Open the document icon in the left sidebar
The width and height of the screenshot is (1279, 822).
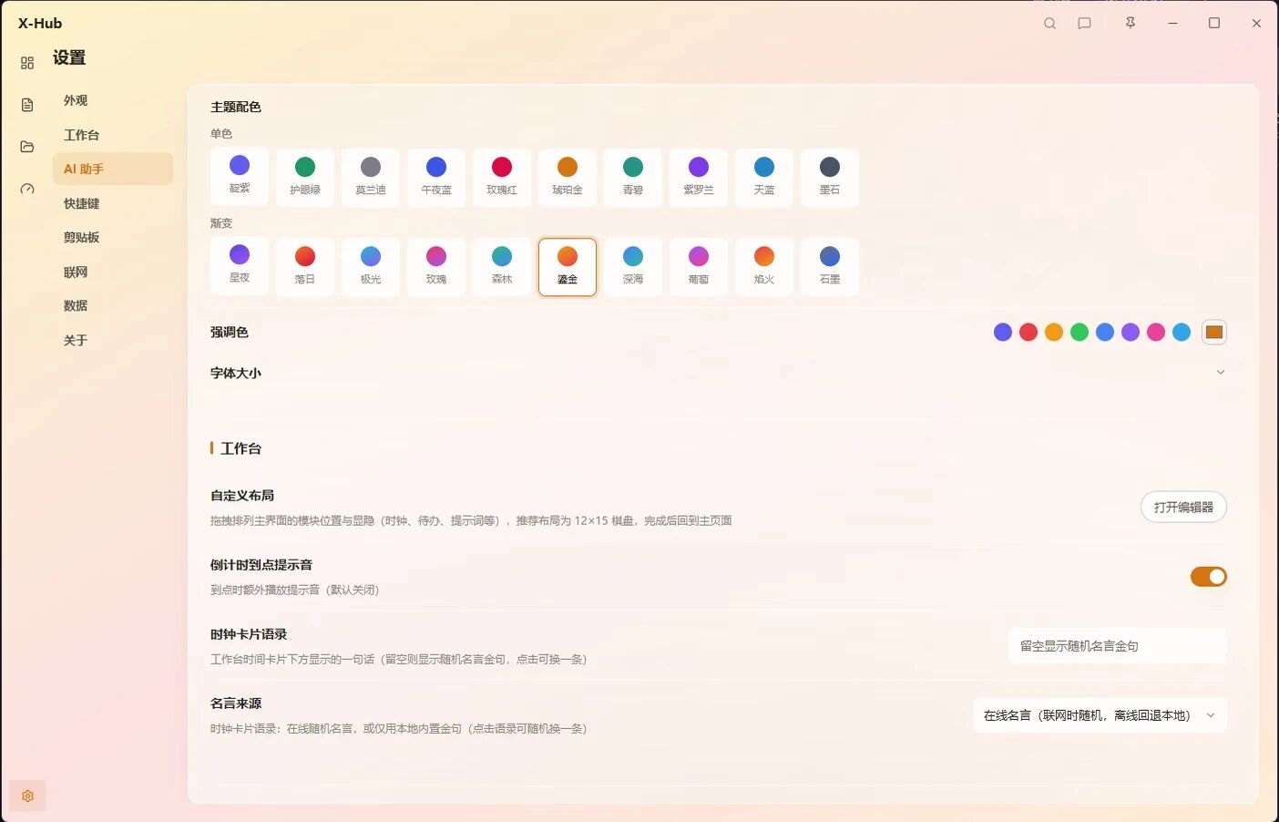[27, 105]
